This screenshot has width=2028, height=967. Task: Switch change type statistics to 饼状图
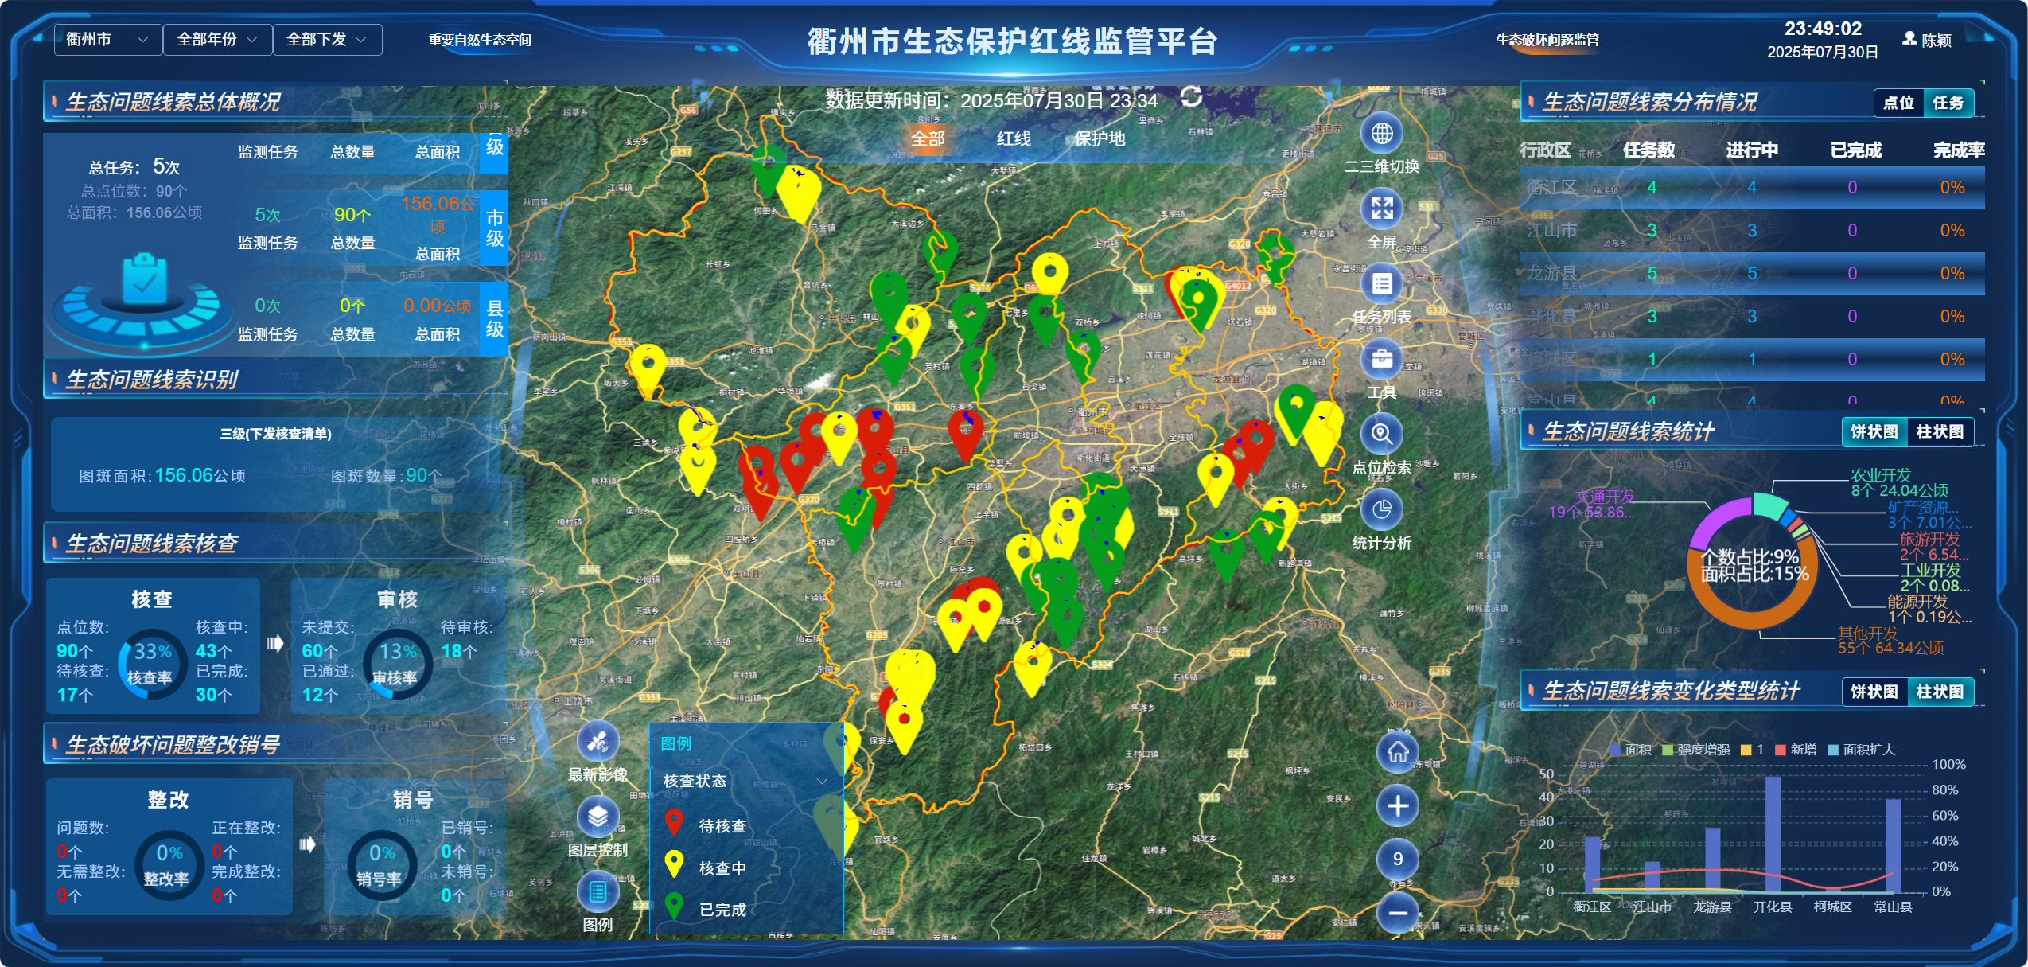click(1874, 692)
